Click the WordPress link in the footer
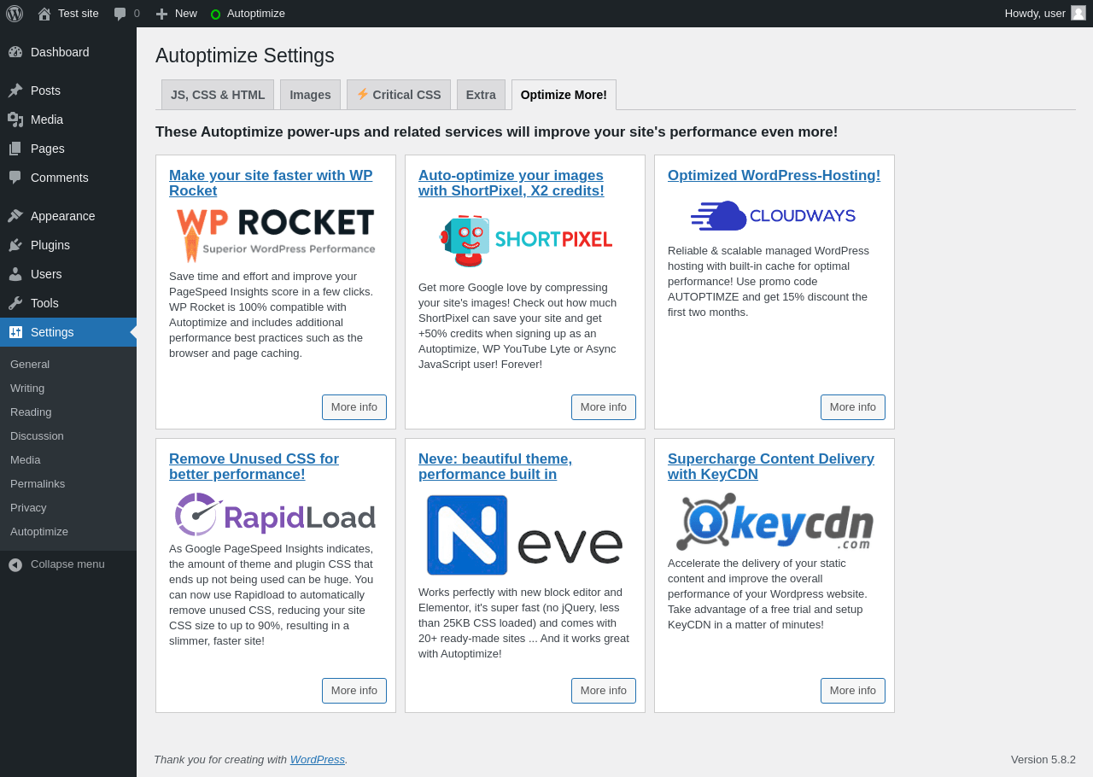1093x777 pixels. (318, 760)
